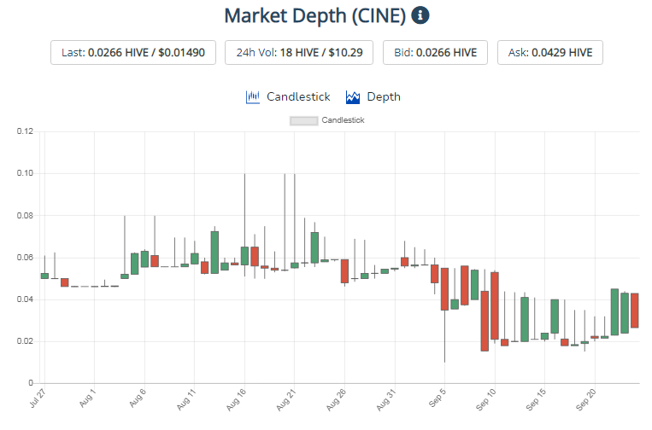Screen dimensions: 652x430
Task: Click the 24h Vol 18 HIVE box
Action: pyautogui.click(x=299, y=52)
